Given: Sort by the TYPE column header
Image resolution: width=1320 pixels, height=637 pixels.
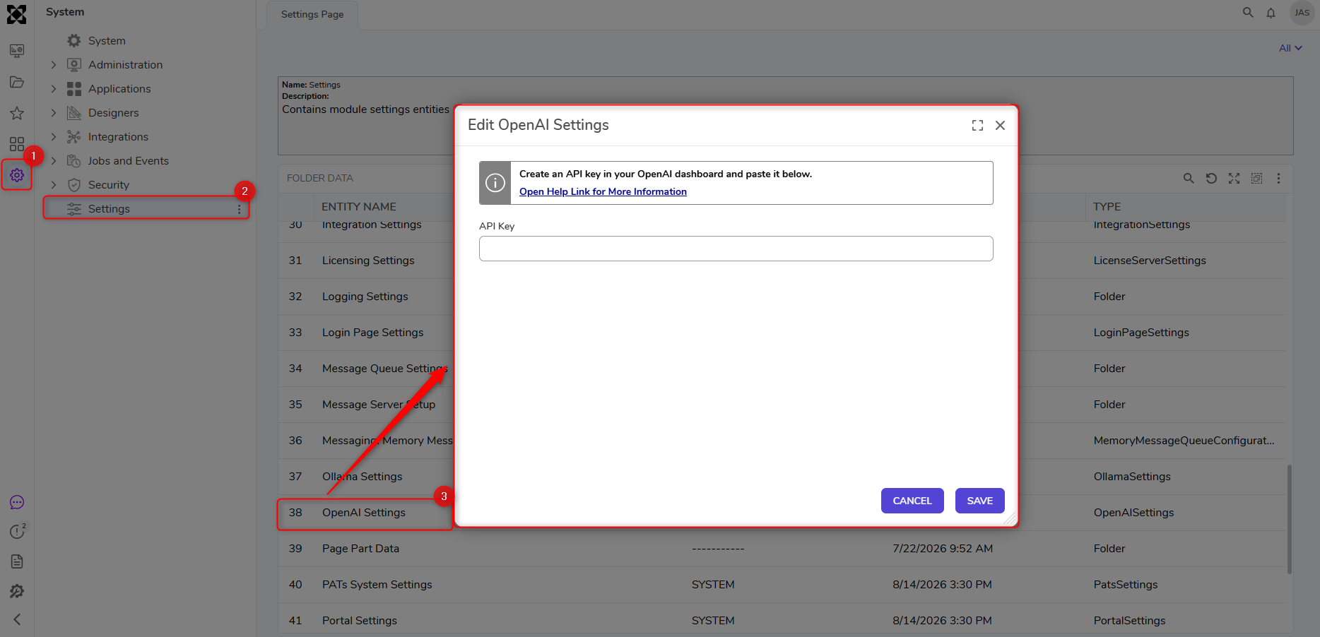Looking at the screenshot, I should [1107, 207].
